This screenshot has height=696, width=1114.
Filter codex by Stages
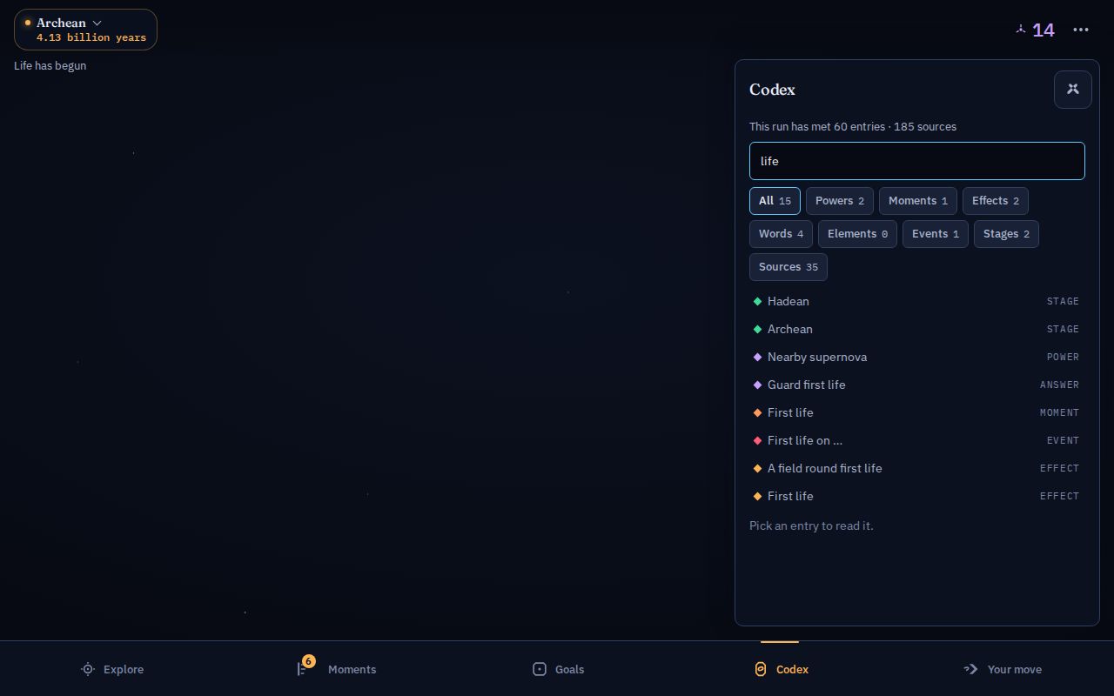(x=1006, y=234)
